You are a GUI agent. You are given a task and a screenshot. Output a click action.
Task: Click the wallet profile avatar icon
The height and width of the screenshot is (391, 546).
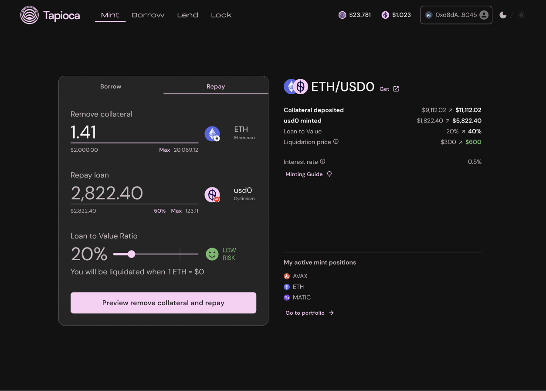pyautogui.click(x=484, y=15)
